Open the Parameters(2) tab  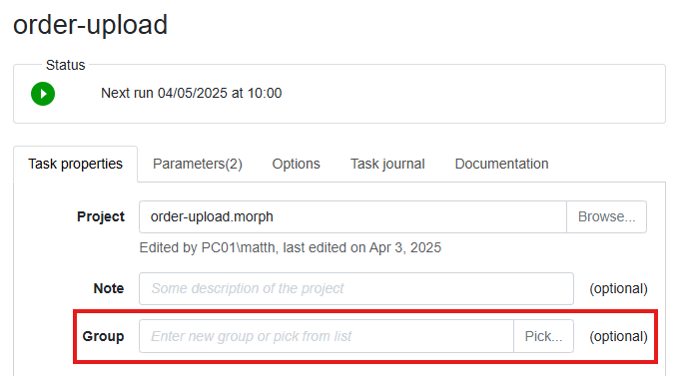click(198, 164)
